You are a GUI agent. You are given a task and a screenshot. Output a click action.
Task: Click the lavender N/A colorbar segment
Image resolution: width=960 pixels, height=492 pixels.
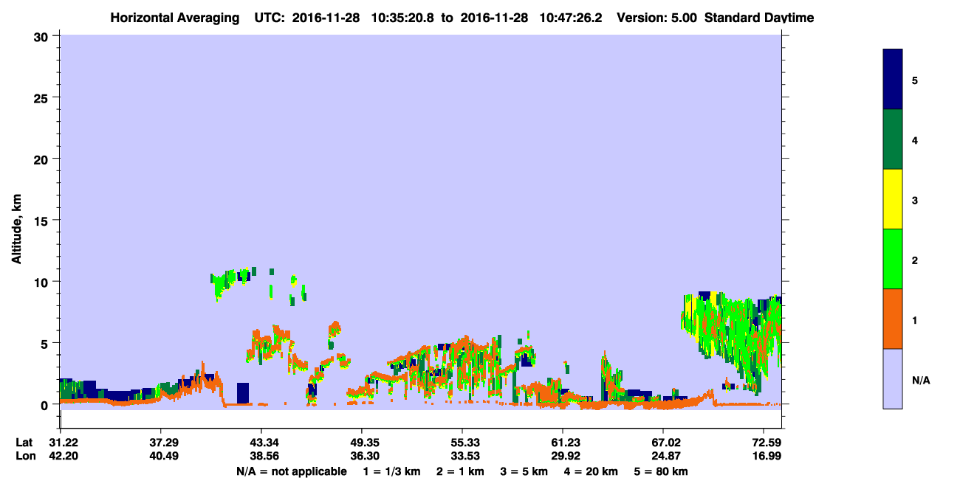[893, 378]
